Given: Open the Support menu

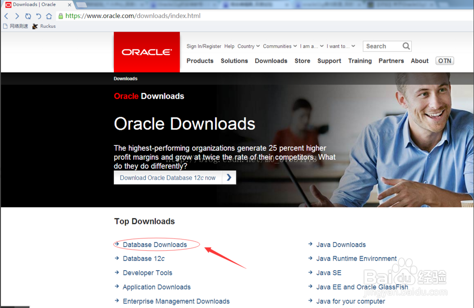Looking at the screenshot, I should coord(329,61).
